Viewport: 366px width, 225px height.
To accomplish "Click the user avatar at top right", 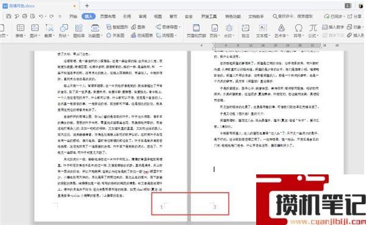I will click(x=361, y=6).
